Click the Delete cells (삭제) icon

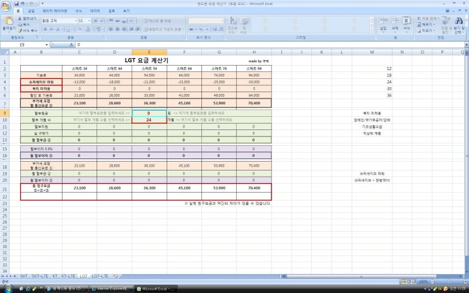coord(395,21)
